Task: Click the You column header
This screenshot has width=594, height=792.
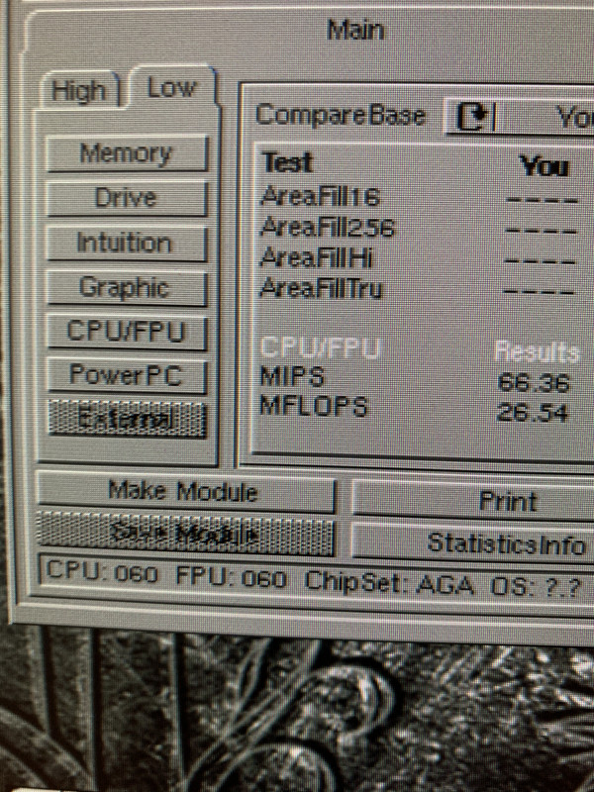Action: point(544,166)
